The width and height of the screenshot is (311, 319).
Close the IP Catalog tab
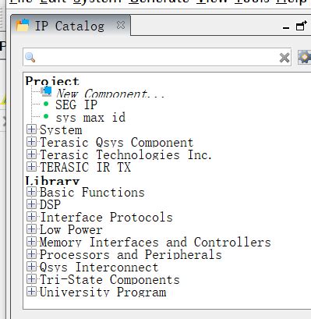pyautogui.click(x=121, y=25)
